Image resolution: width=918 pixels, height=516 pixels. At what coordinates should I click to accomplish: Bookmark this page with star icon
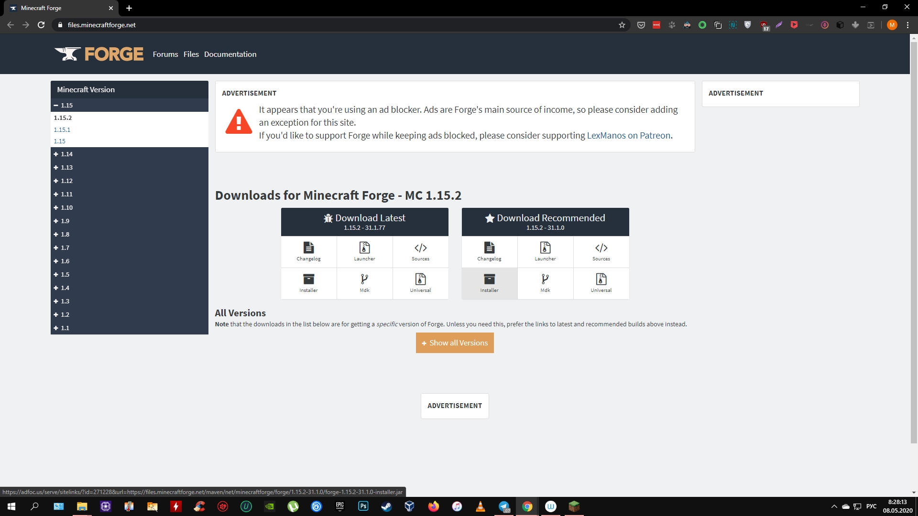coord(622,25)
